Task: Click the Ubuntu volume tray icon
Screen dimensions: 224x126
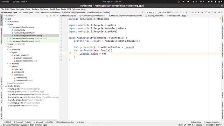Action: click(212, 2)
